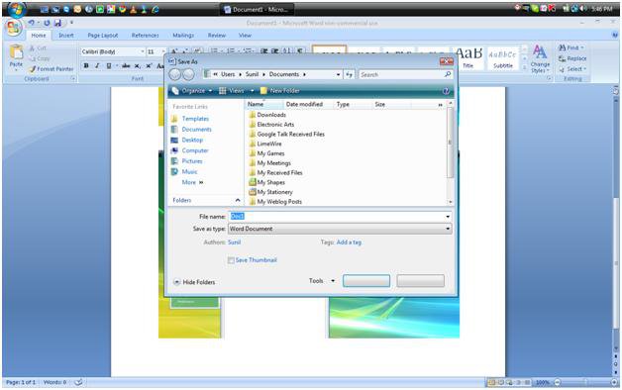Screen dimensions: 622x390
Task: Click the Windows Start orb
Action: pyautogui.click(x=16, y=10)
